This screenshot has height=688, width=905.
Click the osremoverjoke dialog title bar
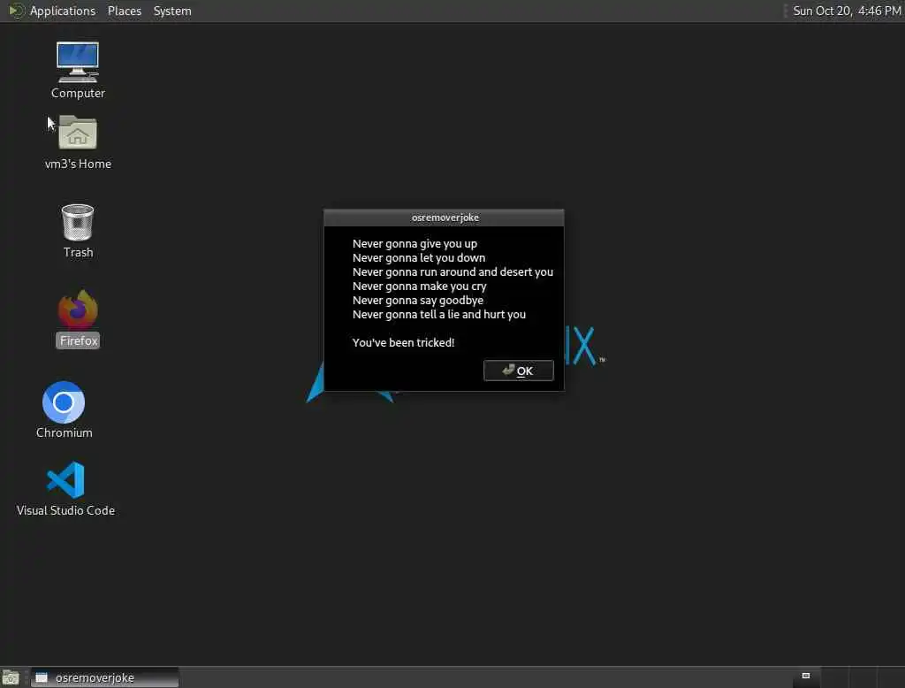[x=444, y=218]
